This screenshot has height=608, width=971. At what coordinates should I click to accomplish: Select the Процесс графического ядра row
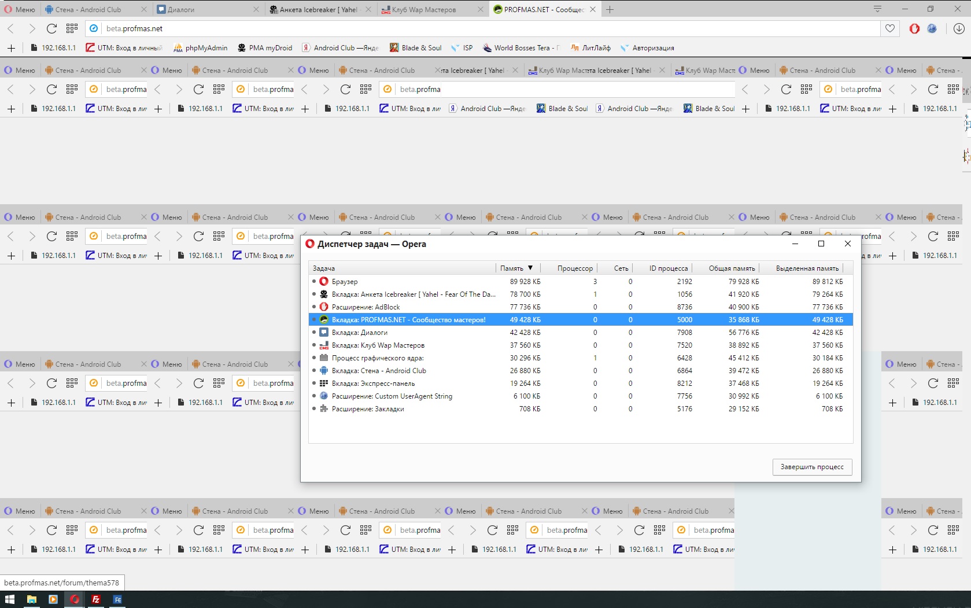pos(377,358)
